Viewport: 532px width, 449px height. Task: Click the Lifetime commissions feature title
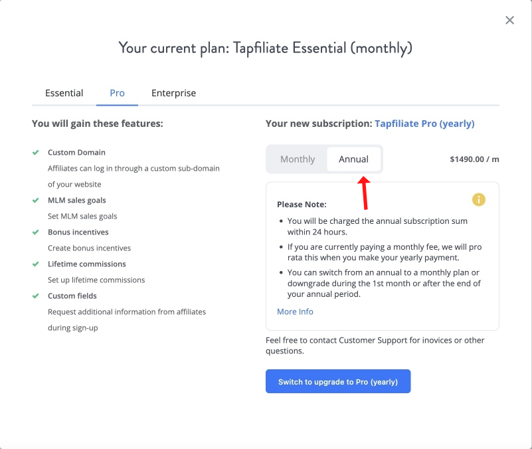86,264
